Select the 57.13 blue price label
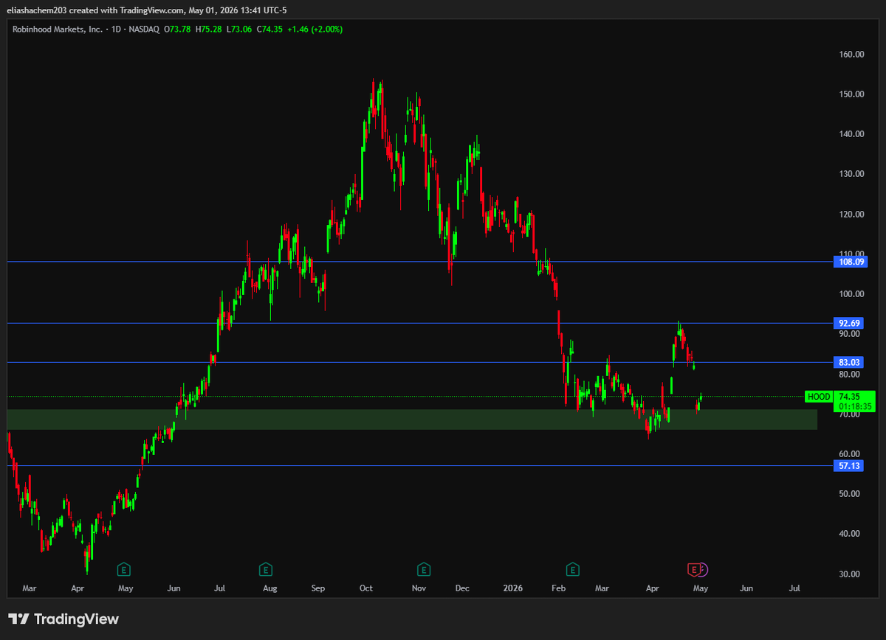The image size is (886, 640). [849, 466]
